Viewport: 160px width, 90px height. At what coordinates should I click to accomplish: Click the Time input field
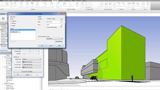[x=54, y=25]
